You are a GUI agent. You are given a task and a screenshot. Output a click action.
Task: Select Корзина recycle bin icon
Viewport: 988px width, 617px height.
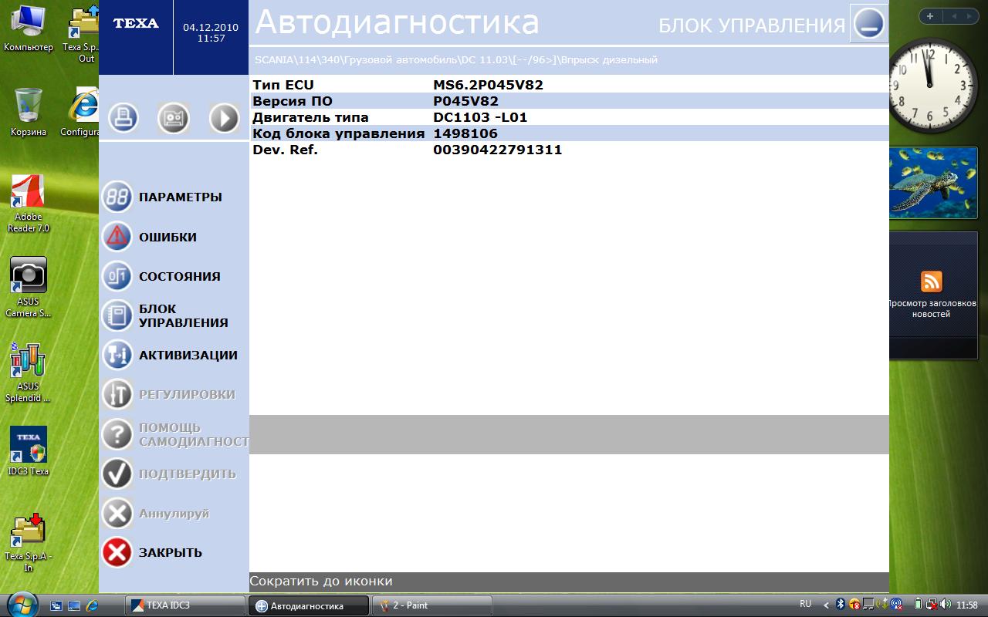29,113
